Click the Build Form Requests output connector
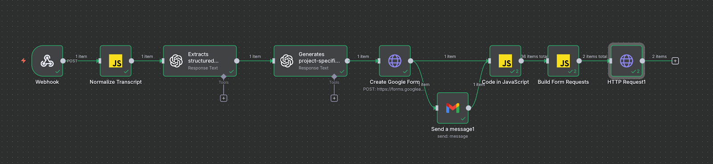 pos(579,61)
